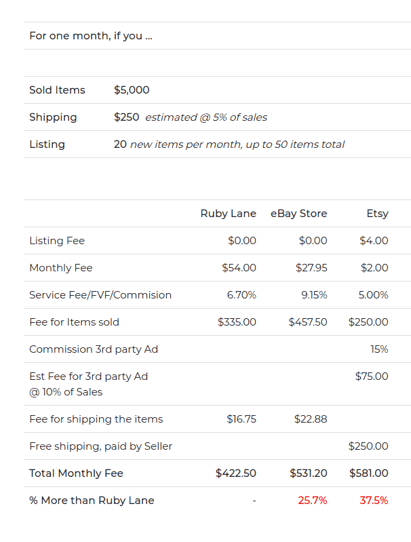
Task: Select Ruby Lane total $422.50
Action: coord(236,473)
